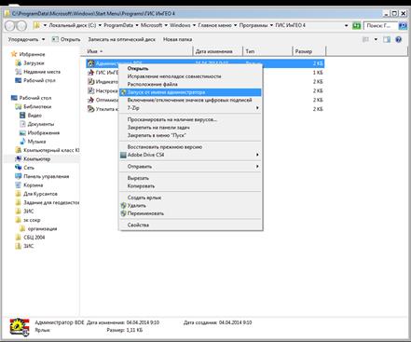The image size is (411, 342).
Task: Click the green refresh icon beside address bar
Action: (x=356, y=25)
